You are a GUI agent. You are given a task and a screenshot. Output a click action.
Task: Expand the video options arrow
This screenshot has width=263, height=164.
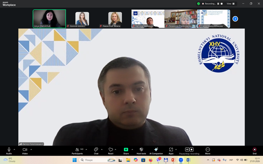pos(31,149)
